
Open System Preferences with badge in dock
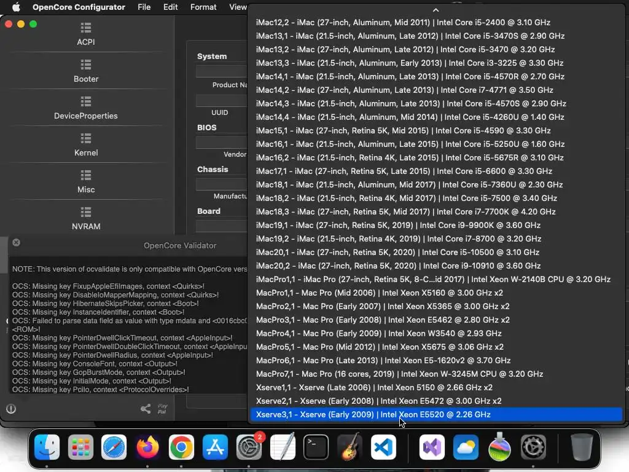(249, 447)
